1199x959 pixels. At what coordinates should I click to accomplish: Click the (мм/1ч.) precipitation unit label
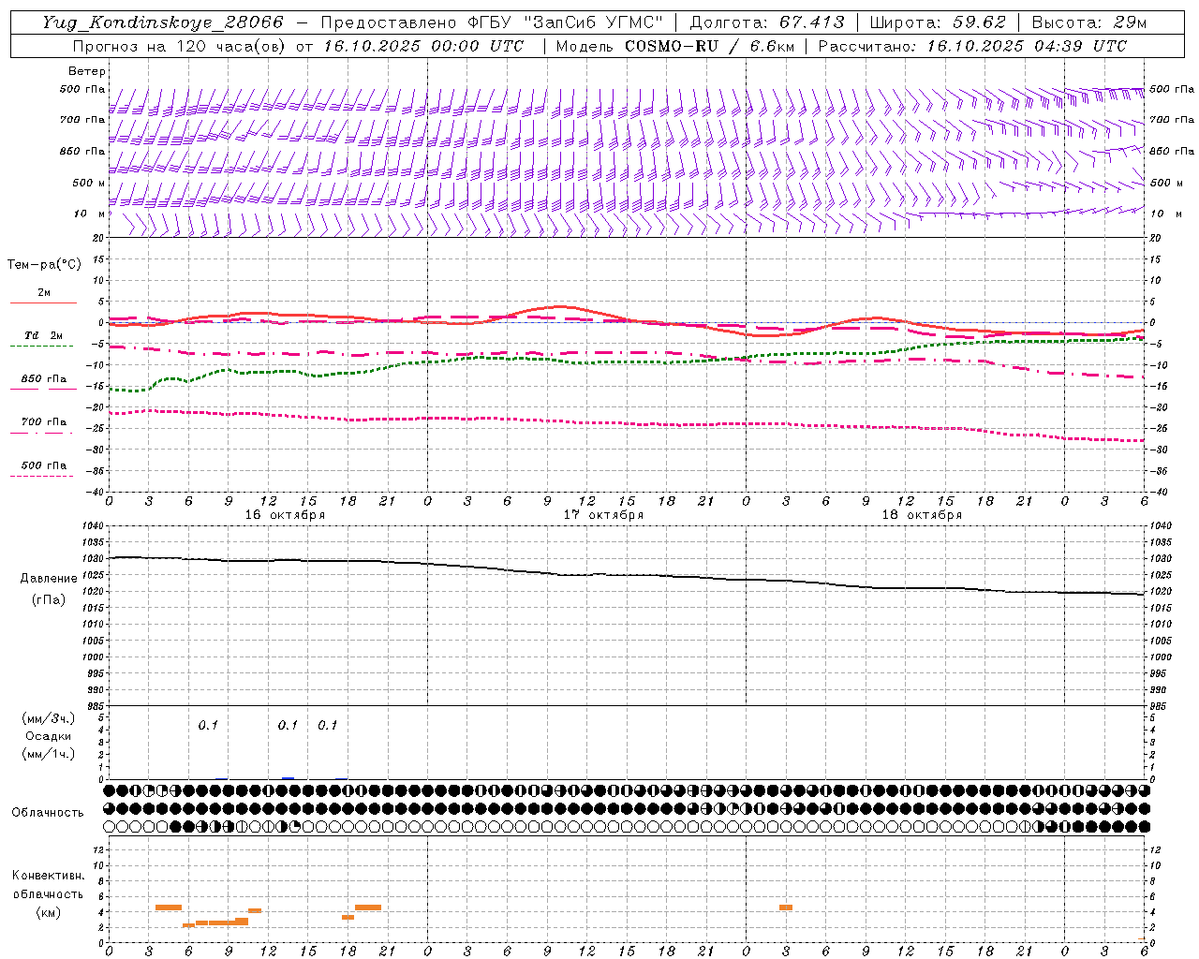click(x=49, y=754)
